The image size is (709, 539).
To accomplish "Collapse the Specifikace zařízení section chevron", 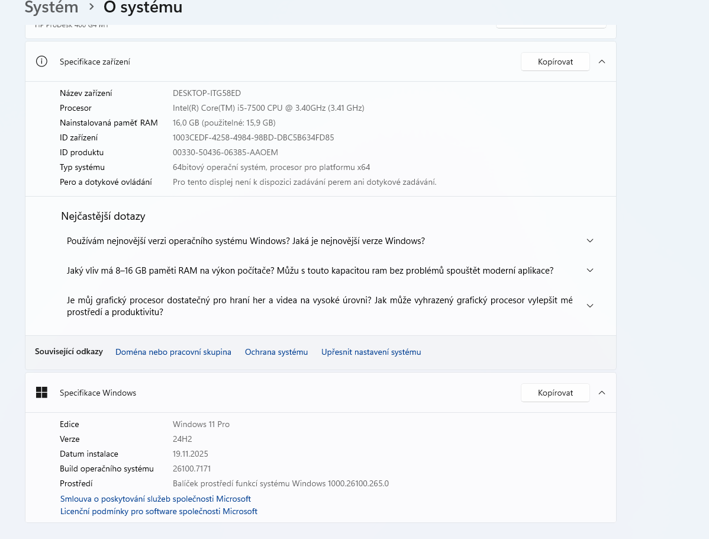I will point(602,62).
